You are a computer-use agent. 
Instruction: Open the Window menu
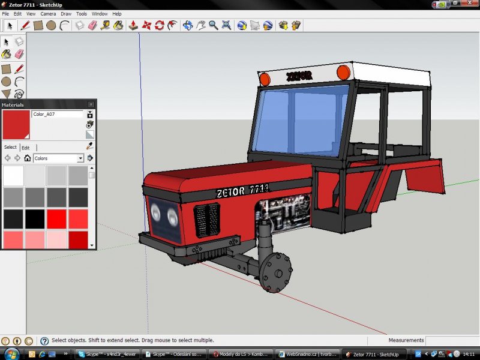click(x=100, y=13)
